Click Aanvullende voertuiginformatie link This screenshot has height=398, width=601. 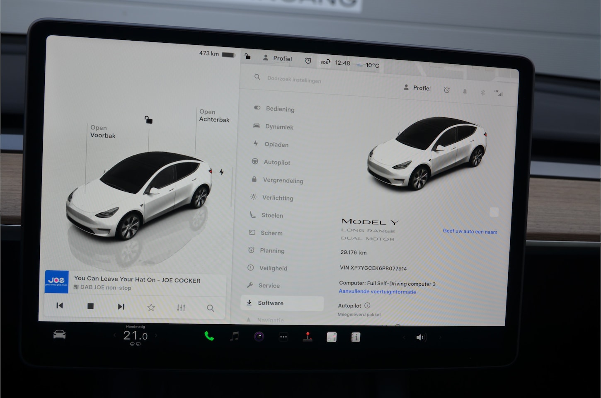377,291
